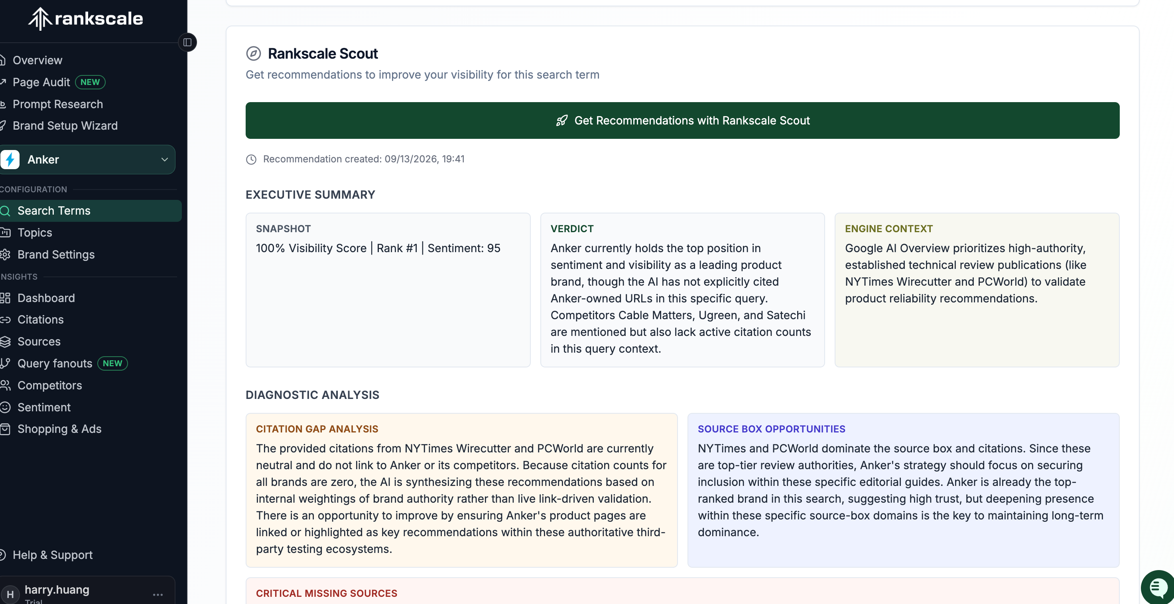This screenshot has height=604, width=1174.
Task: Click the Sentiment smiley icon
Action: (5, 407)
